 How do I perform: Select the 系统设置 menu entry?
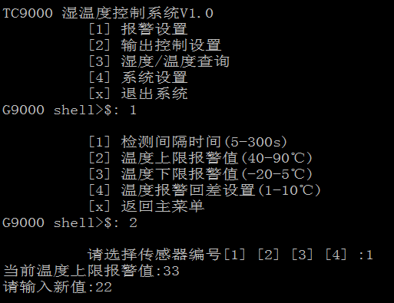[138, 77]
